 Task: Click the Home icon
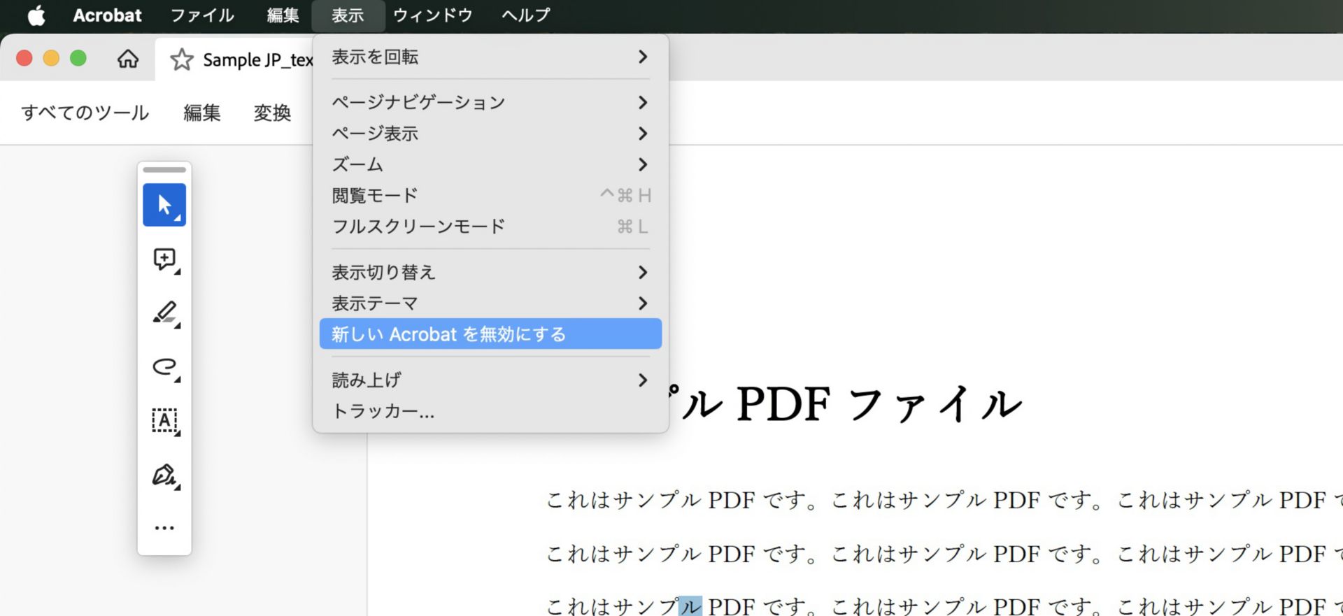[127, 59]
